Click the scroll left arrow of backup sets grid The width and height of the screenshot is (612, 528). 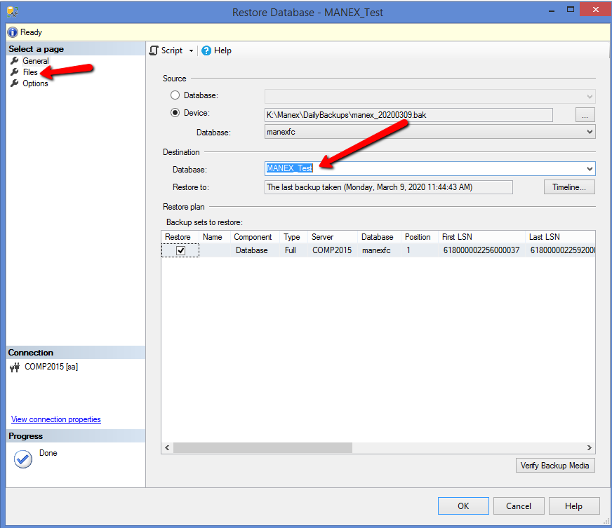tap(167, 447)
